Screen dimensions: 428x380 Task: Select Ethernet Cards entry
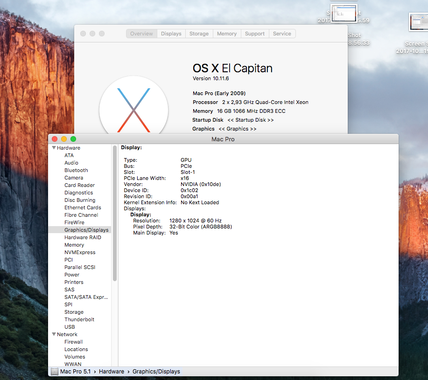click(83, 207)
